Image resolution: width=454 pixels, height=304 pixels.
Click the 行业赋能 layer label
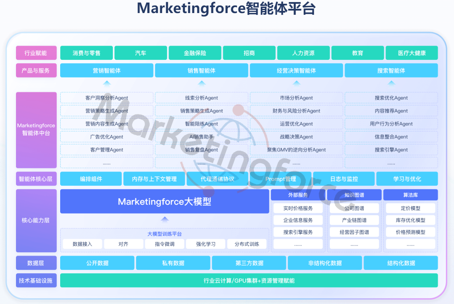pos(36,53)
